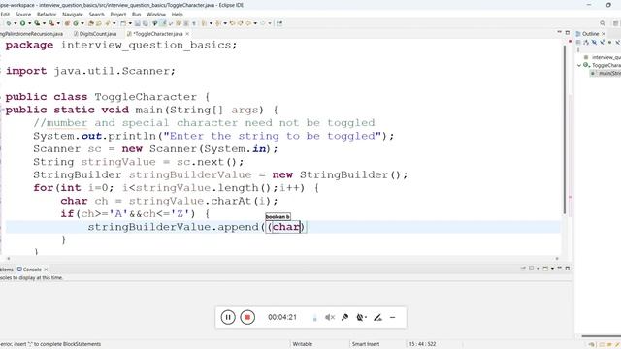Toggle Sort in the Outline toolbar
The height and width of the screenshot is (349, 621).
586,42
